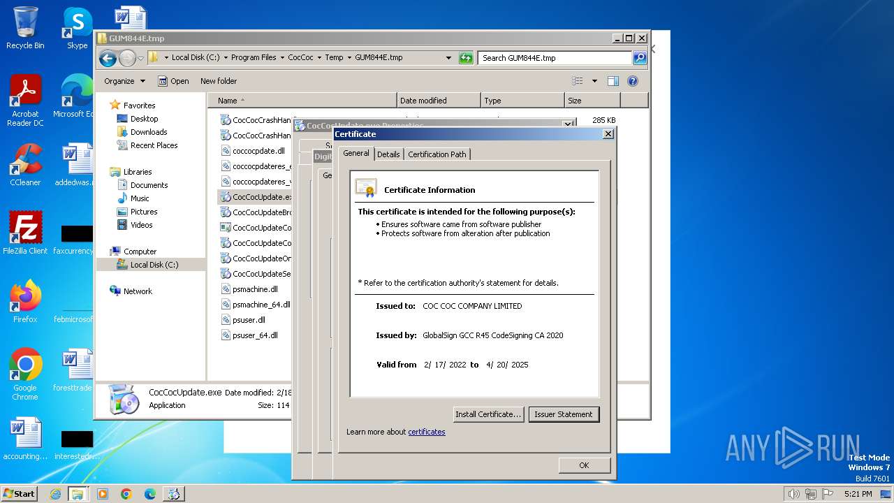894x503 pixels.
Task: Select Network in navigation pane
Action: [138, 291]
